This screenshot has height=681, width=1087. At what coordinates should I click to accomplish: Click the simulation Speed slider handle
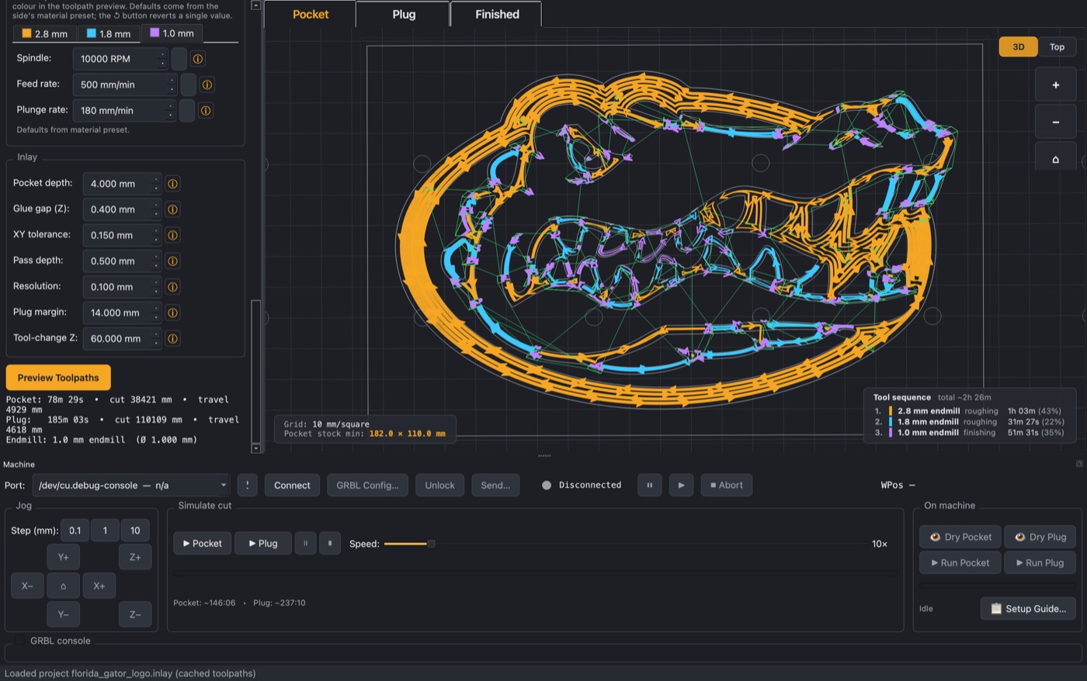click(431, 544)
